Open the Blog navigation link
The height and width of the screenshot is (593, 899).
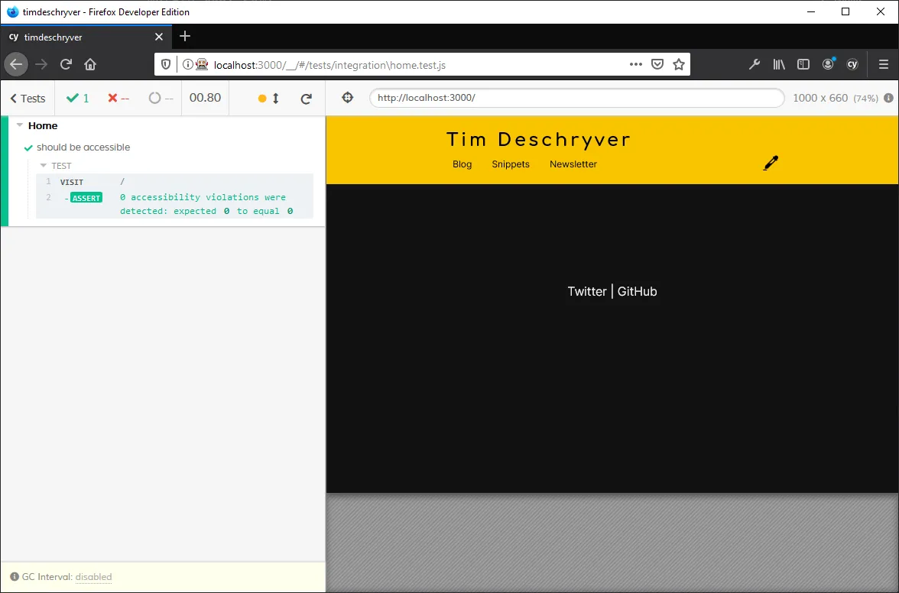(x=462, y=164)
